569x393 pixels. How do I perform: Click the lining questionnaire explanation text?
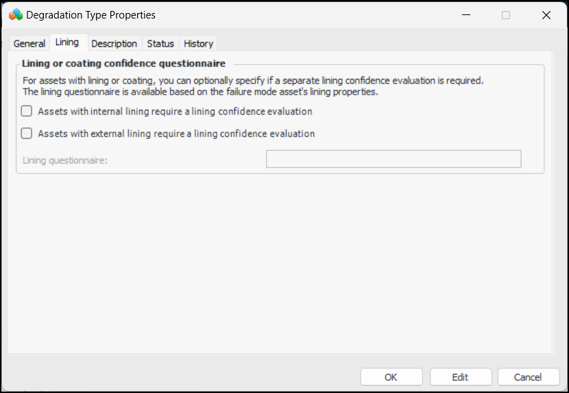252,86
